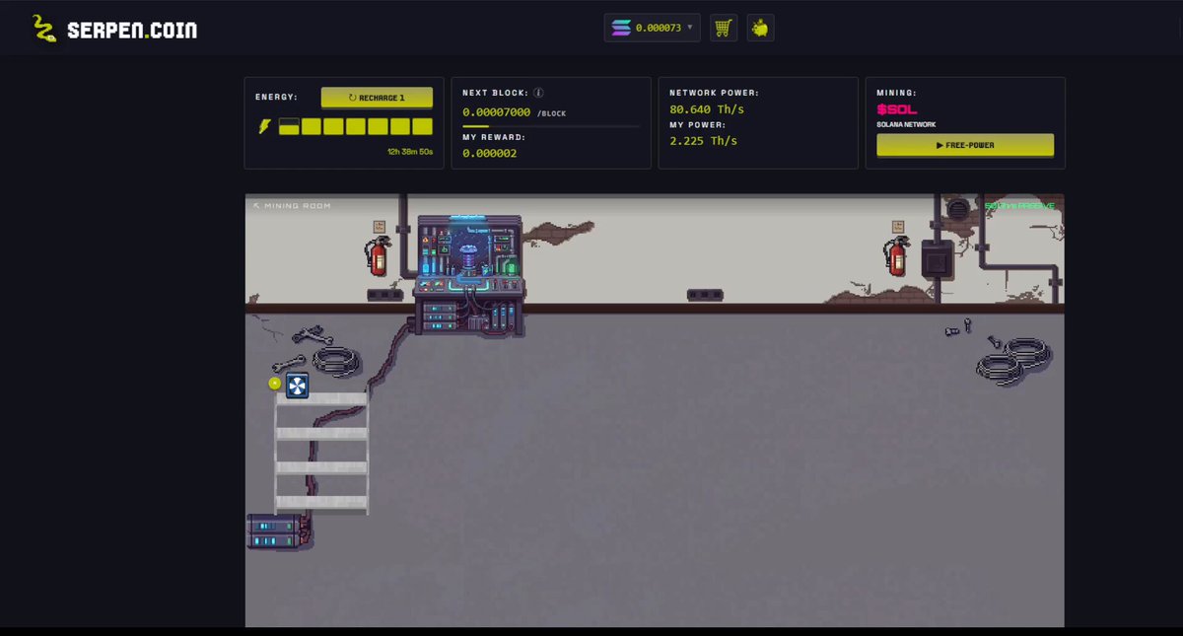
Task: Click the 0.00007000 block reward value
Action: pyautogui.click(x=497, y=112)
